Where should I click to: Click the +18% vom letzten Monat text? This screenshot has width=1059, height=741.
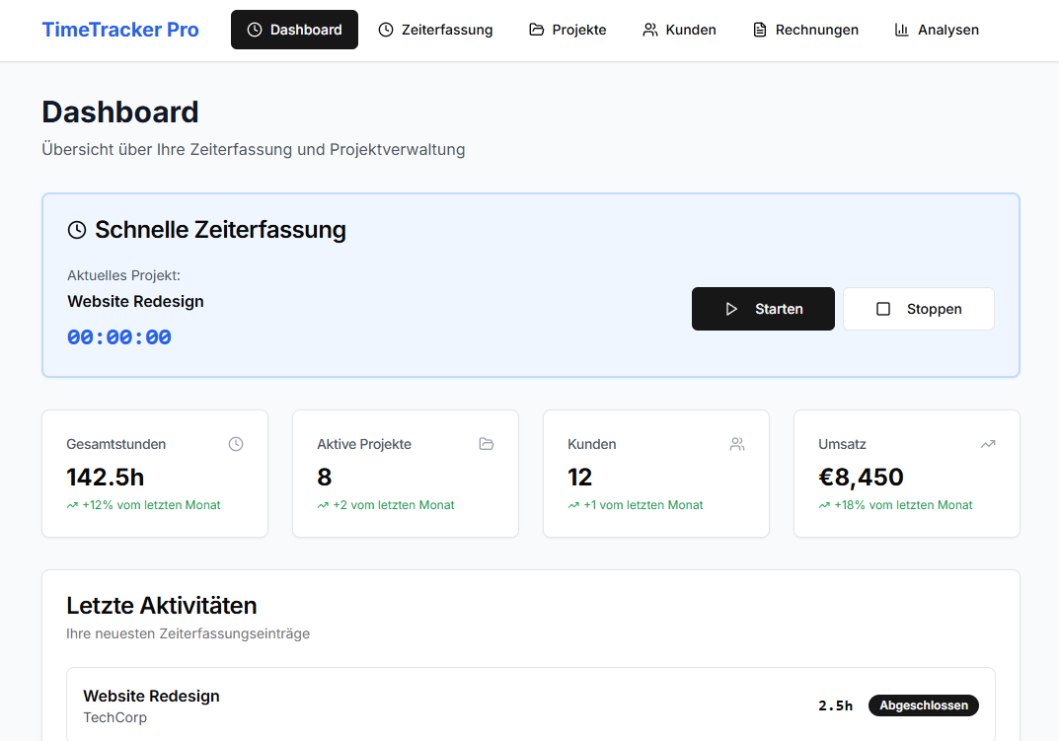904,505
